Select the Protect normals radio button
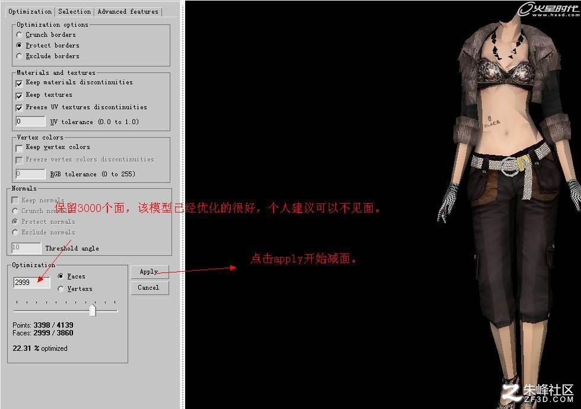Viewport: 581px width, 409px height. [x=15, y=221]
